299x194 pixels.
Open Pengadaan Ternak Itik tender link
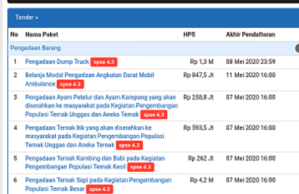[x=95, y=136]
